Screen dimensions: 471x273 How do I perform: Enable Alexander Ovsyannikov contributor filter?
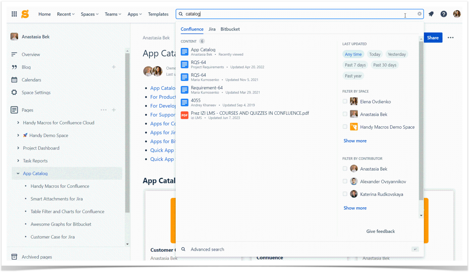(x=345, y=181)
